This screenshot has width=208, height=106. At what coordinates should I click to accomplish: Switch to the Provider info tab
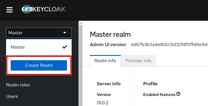click(x=138, y=60)
